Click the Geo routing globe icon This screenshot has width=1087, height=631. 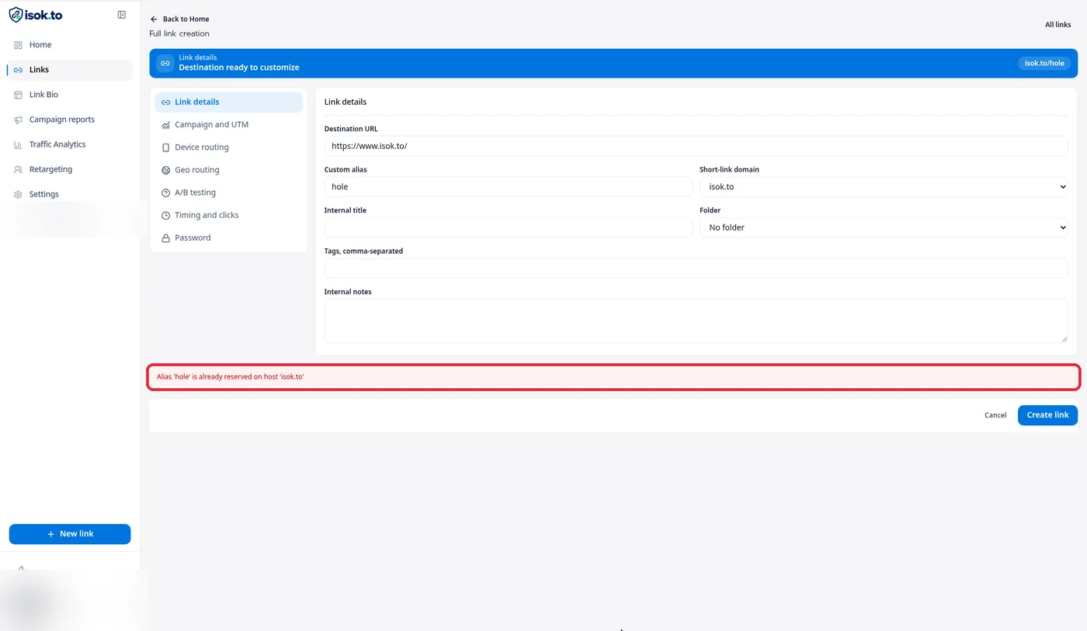(x=165, y=170)
